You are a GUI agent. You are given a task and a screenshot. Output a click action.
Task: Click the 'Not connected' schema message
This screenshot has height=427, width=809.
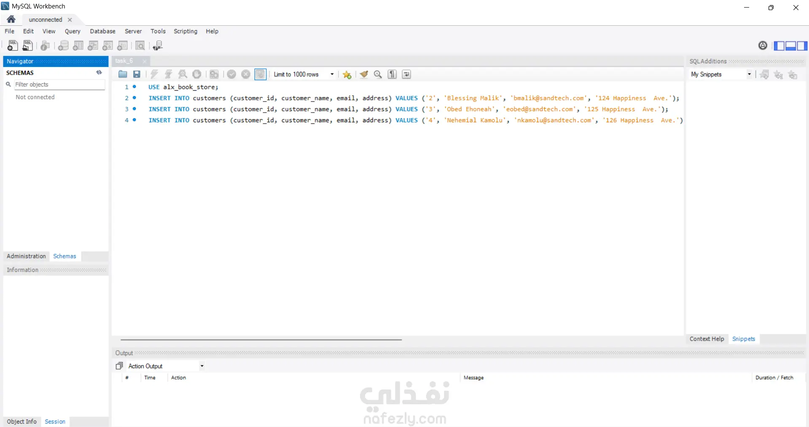pos(35,97)
